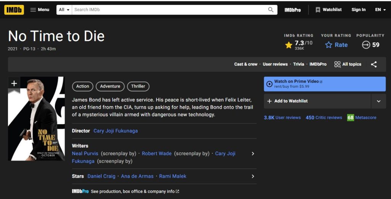
Task: Click Watch on Prime Video button
Action: click(325, 84)
